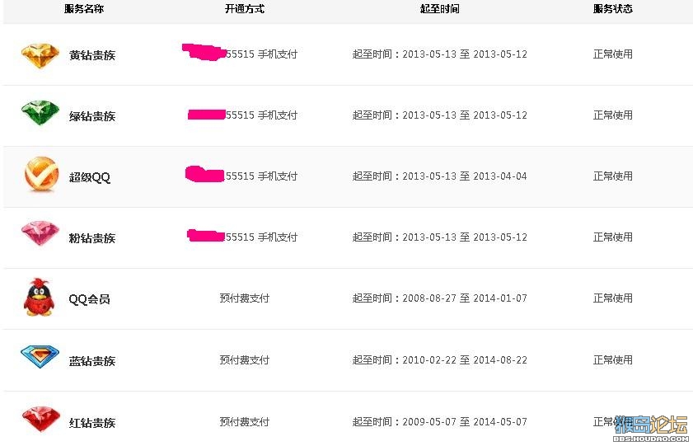
Task: Open the 超级QQ service name link
Action: [89, 177]
